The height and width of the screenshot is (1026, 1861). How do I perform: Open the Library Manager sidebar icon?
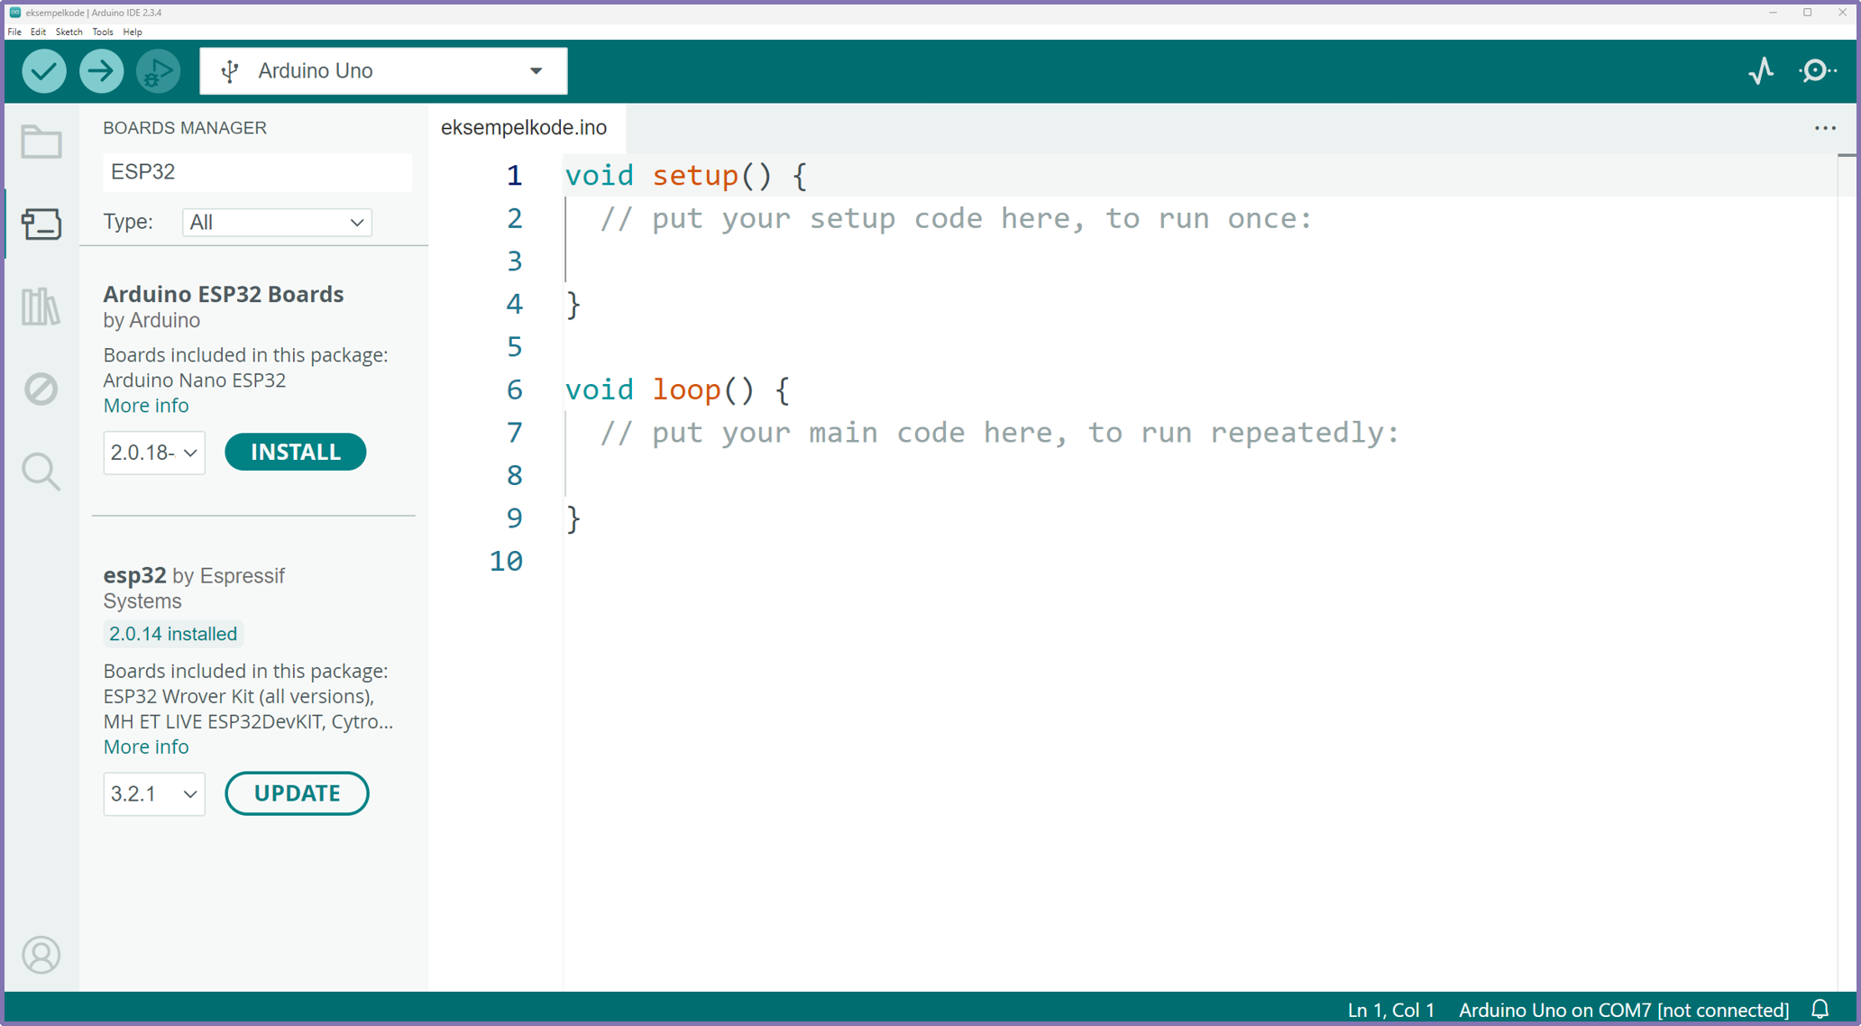41,307
